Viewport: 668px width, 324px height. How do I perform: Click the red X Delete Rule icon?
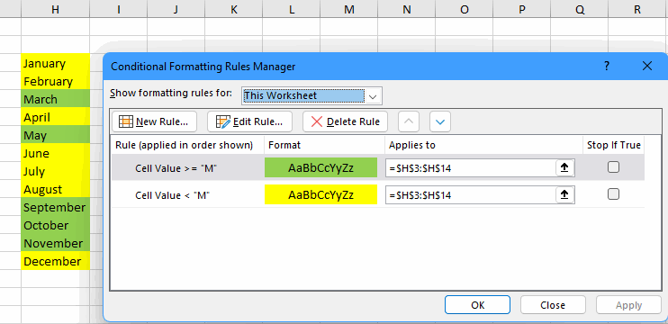click(317, 121)
